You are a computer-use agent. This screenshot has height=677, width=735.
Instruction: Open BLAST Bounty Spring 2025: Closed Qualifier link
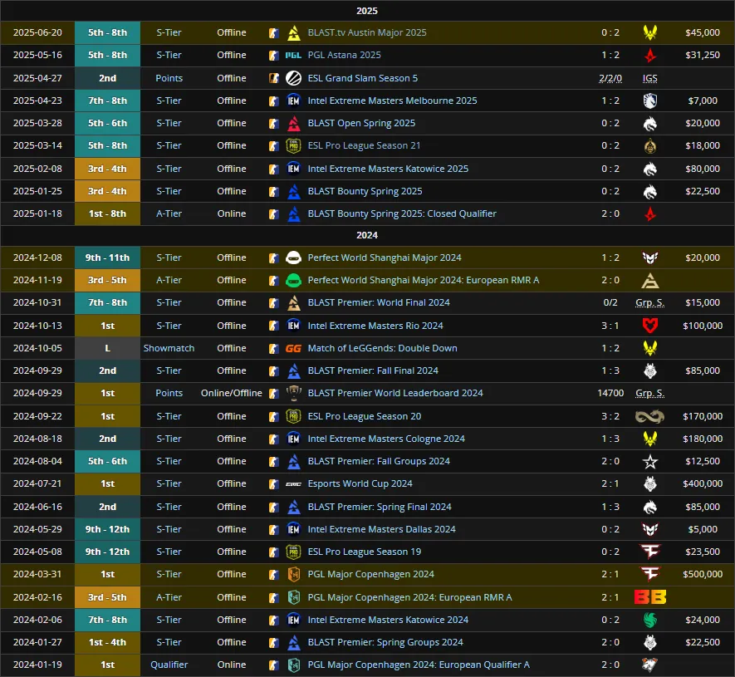point(402,213)
